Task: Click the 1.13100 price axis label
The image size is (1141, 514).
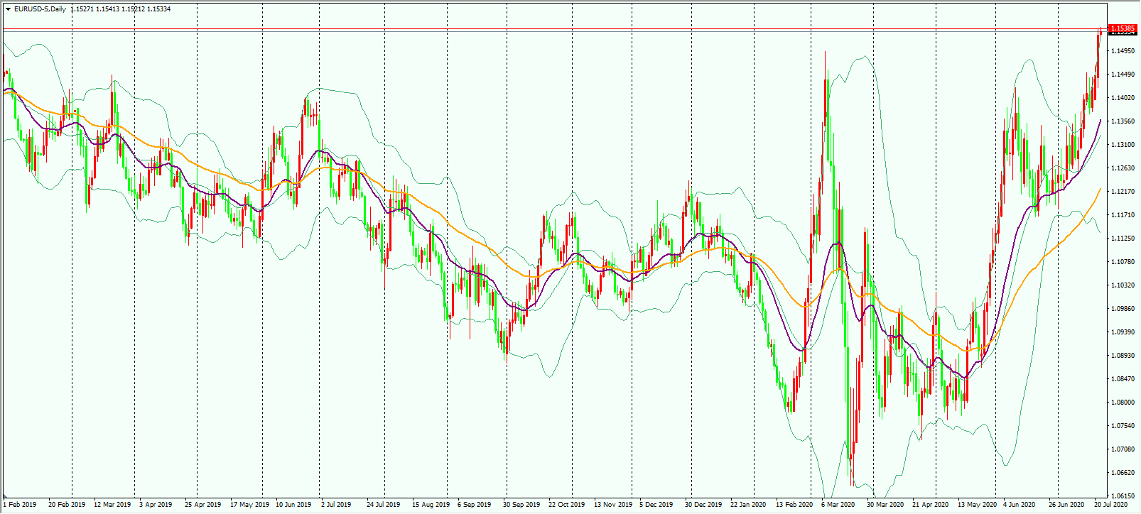Action: click(x=1123, y=145)
